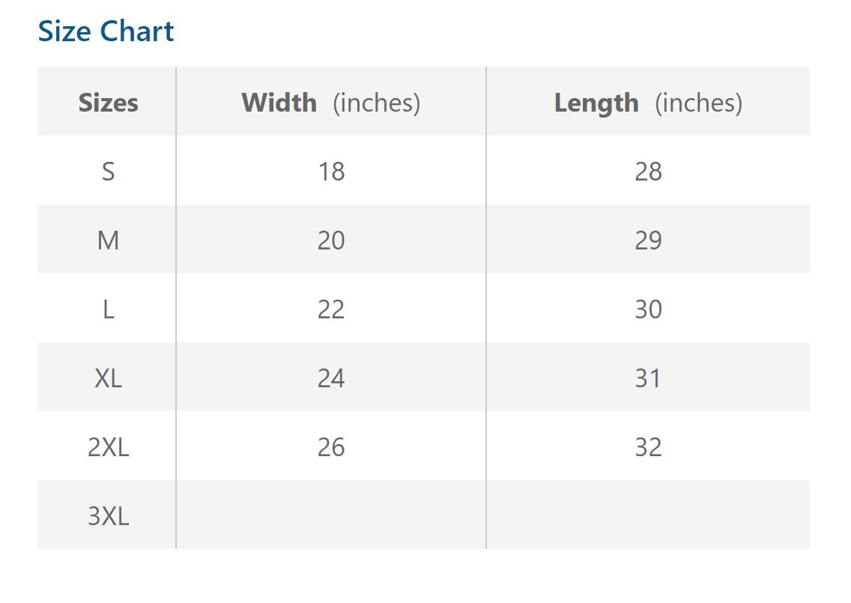Select the width value 20
Viewport: 851px width, 603px height.
pos(330,240)
